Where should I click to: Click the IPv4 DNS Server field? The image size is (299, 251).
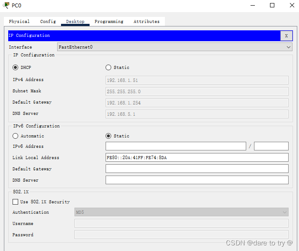tap(197, 114)
